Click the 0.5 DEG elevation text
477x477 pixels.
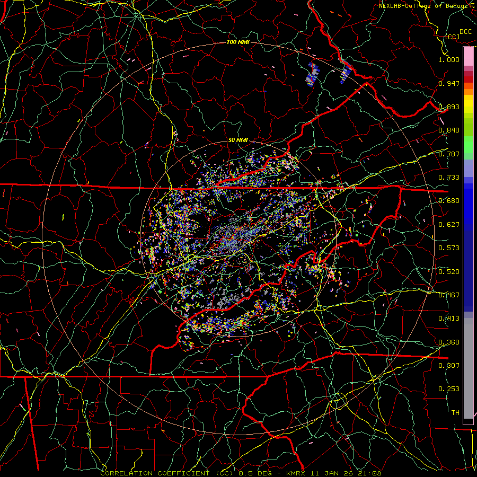(255, 473)
